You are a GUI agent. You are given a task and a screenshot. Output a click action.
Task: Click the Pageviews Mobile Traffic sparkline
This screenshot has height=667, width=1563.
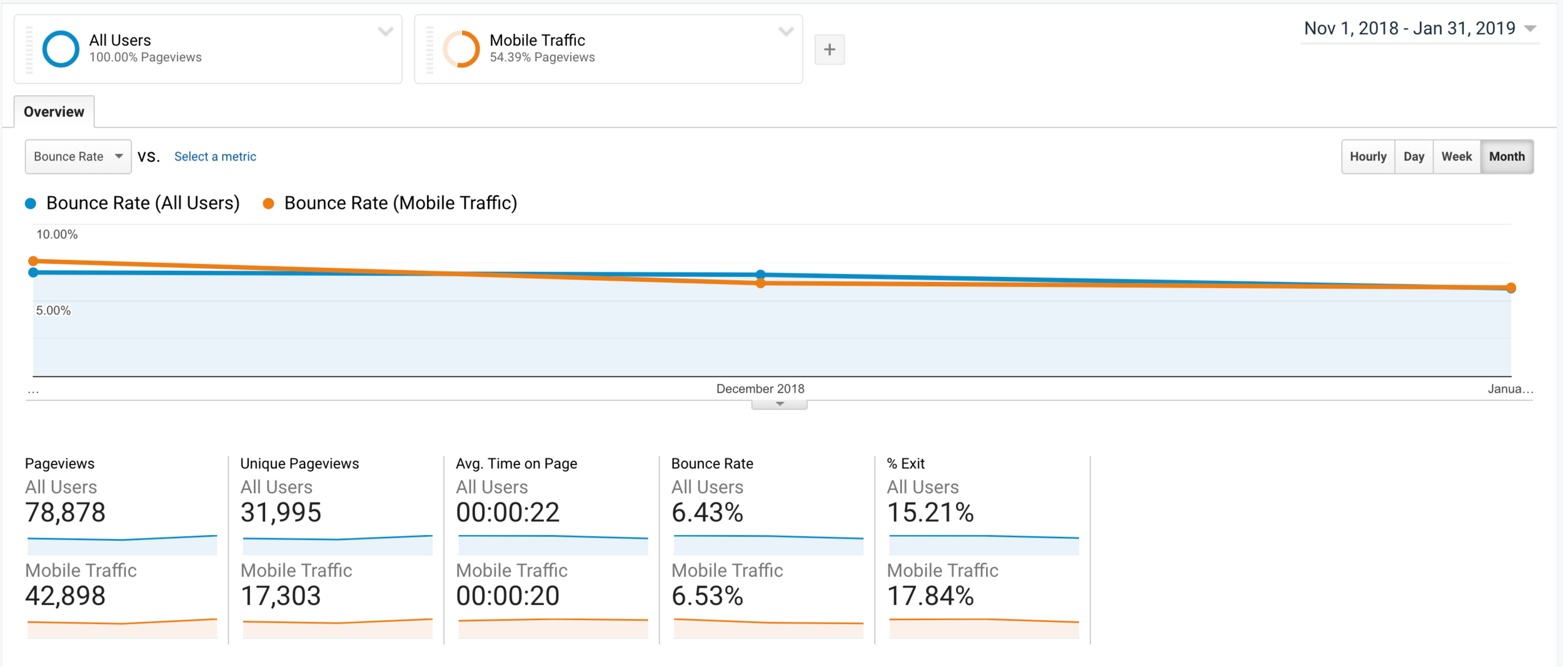coord(122,628)
